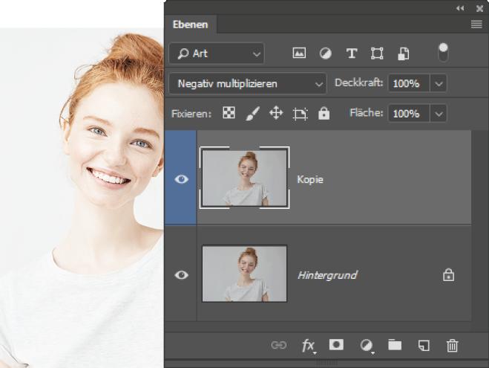Screen dimensions: 489x368
Task: Filter for smart objects icon
Action: [x=403, y=54]
